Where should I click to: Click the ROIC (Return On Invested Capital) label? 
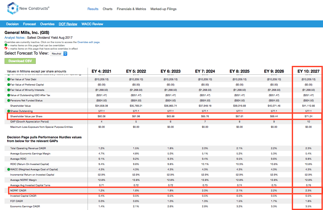(30, 164)
